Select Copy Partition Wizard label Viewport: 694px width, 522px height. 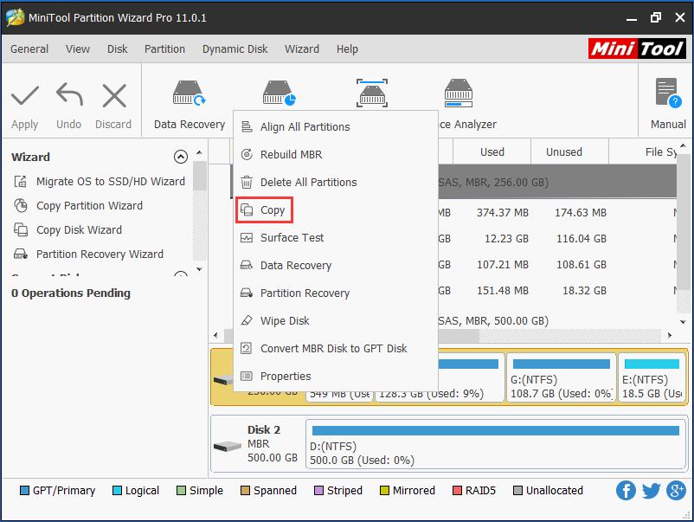[x=89, y=205]
